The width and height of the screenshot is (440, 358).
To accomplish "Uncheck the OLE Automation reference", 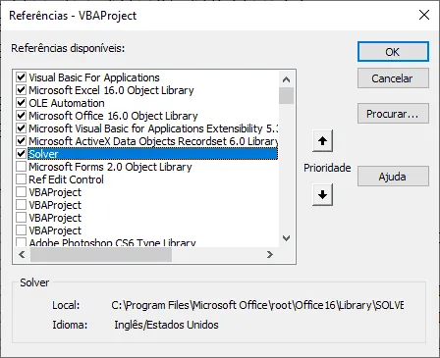I will pyautogui.click(x=22, y=103).
